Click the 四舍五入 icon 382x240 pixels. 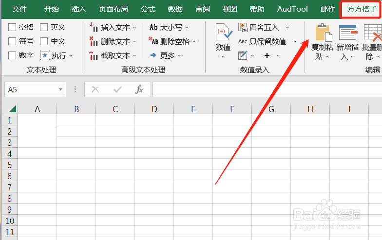pyautogui.click(x=243, y=27)
